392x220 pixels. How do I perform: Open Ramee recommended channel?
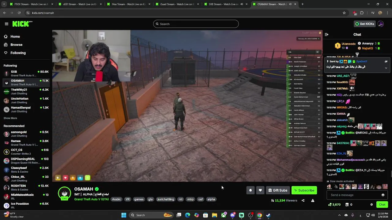26,143
